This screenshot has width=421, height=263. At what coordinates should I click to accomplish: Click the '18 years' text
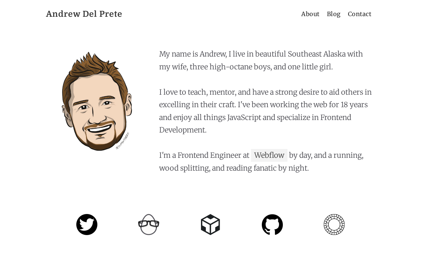[354, 105]
